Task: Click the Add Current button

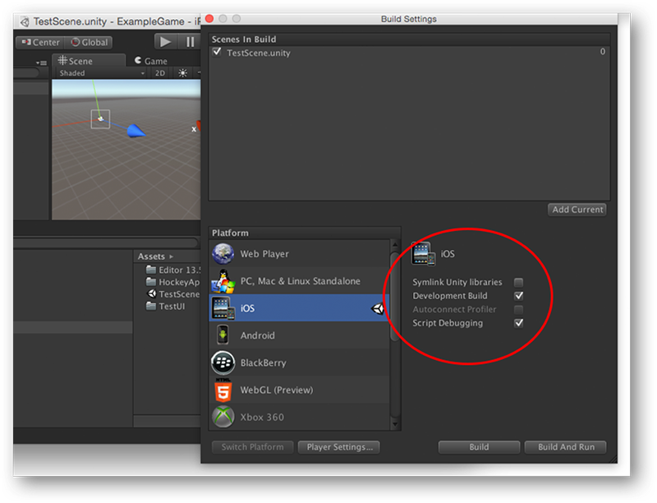Action: tap(577, 210)
